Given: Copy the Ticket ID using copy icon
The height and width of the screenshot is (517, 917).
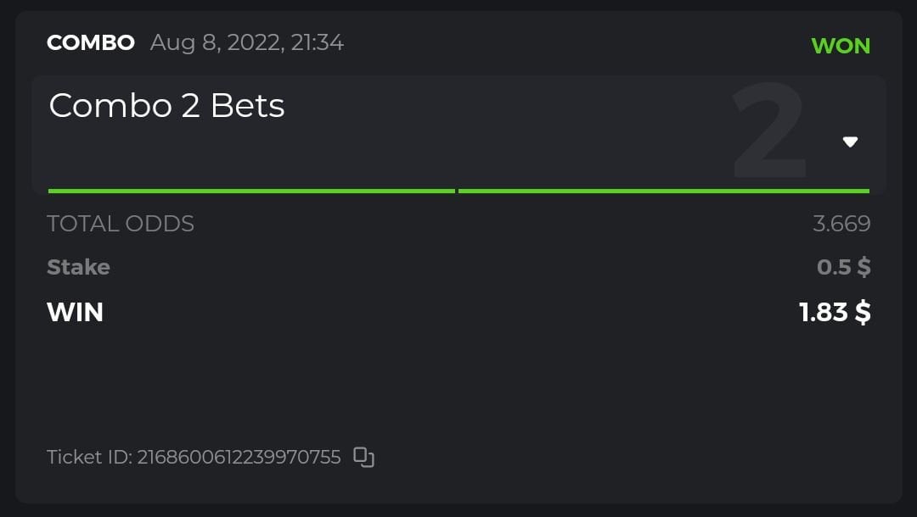Looking at the screenshot, I should click(363, 458).
